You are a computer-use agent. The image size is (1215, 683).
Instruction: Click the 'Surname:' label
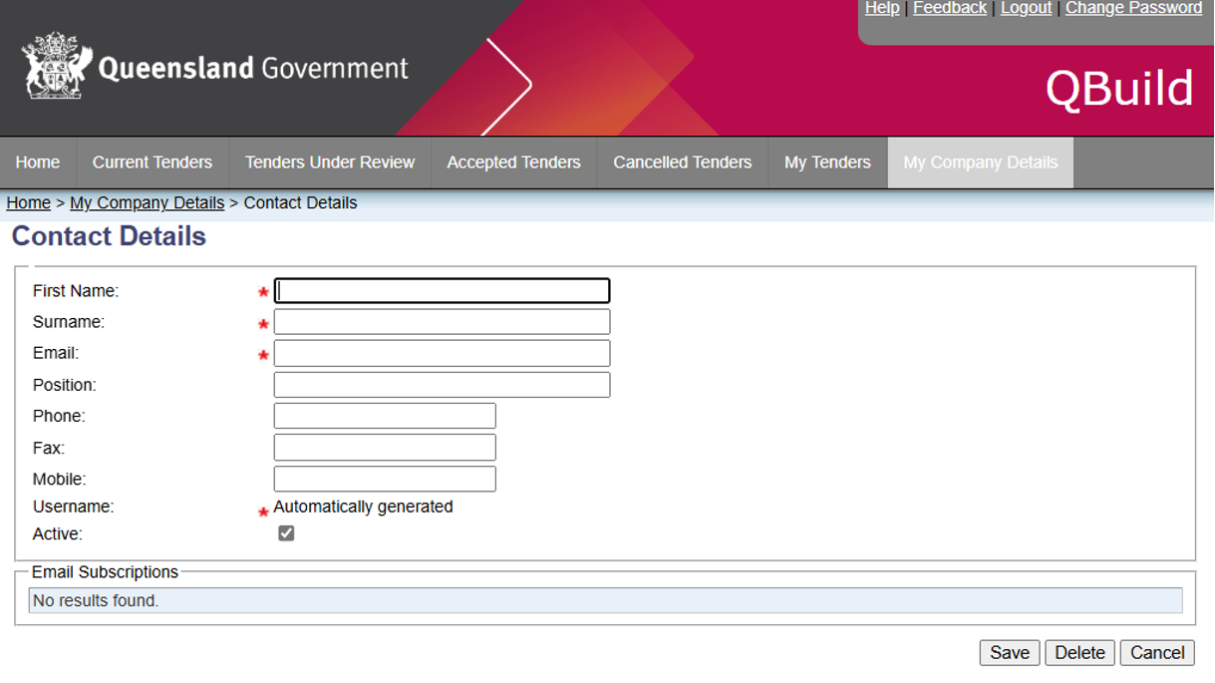[69, 322]
